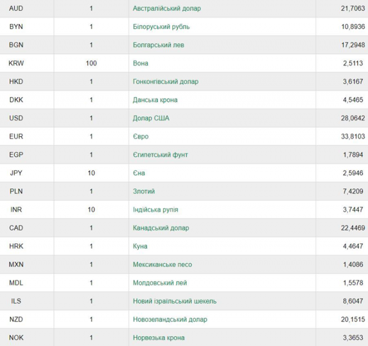
Task: Select the USD rate value 28,0642
Action: 353,118
